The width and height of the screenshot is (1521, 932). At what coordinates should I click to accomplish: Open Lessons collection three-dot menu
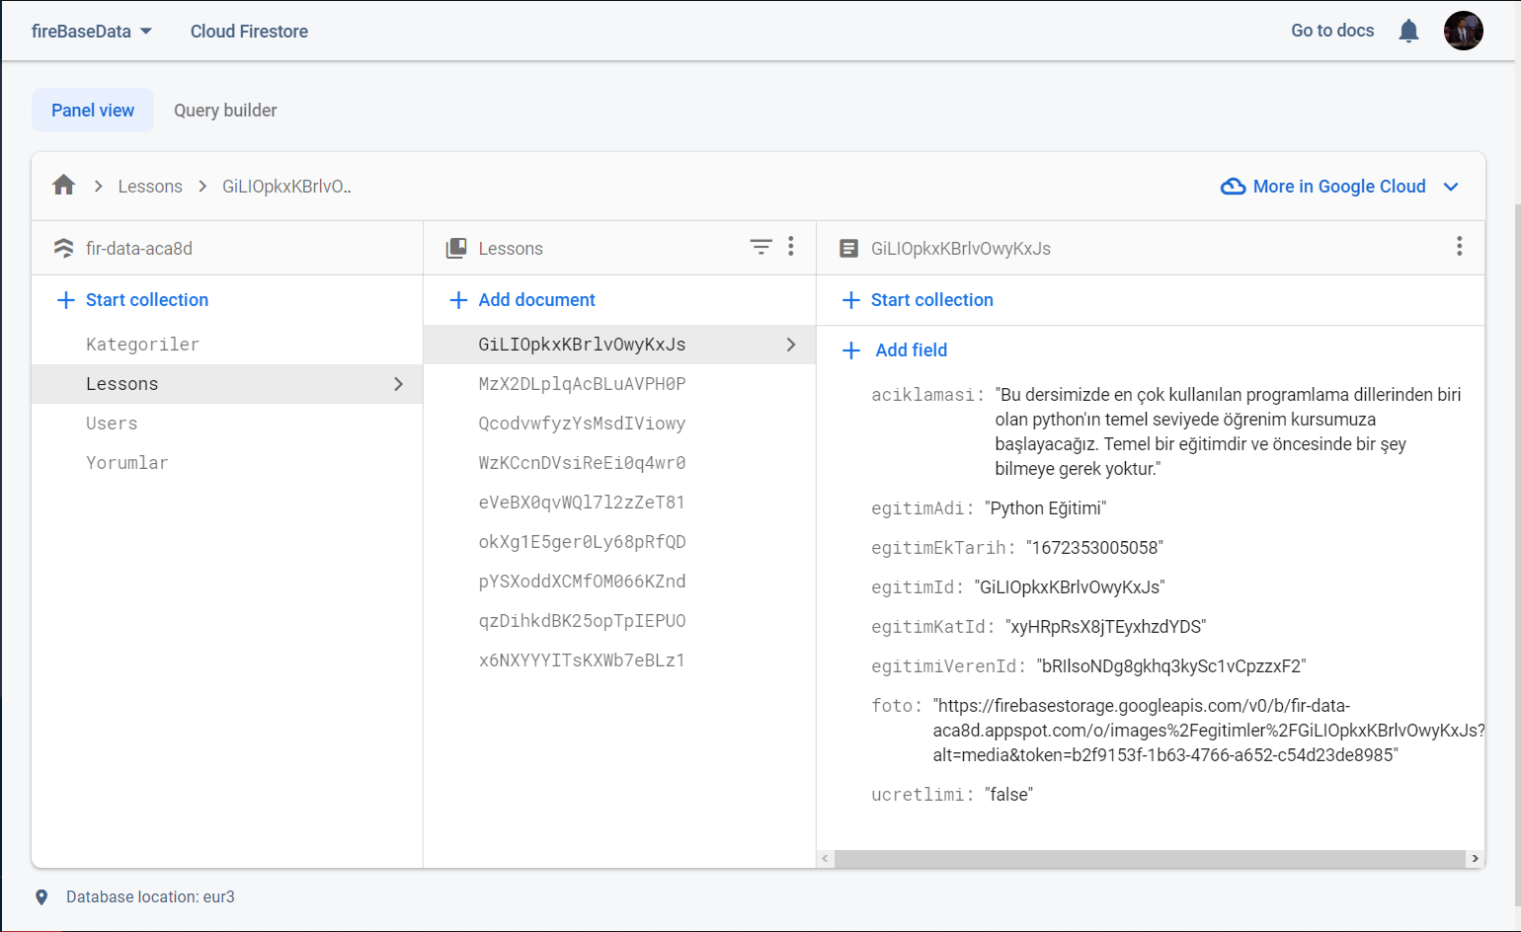791,247
